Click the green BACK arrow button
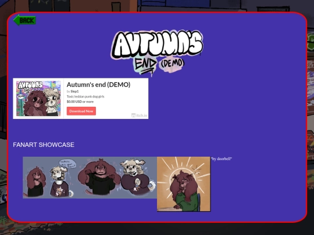The width and height of the screenshot is (314, 235). (x=24, y=20)
